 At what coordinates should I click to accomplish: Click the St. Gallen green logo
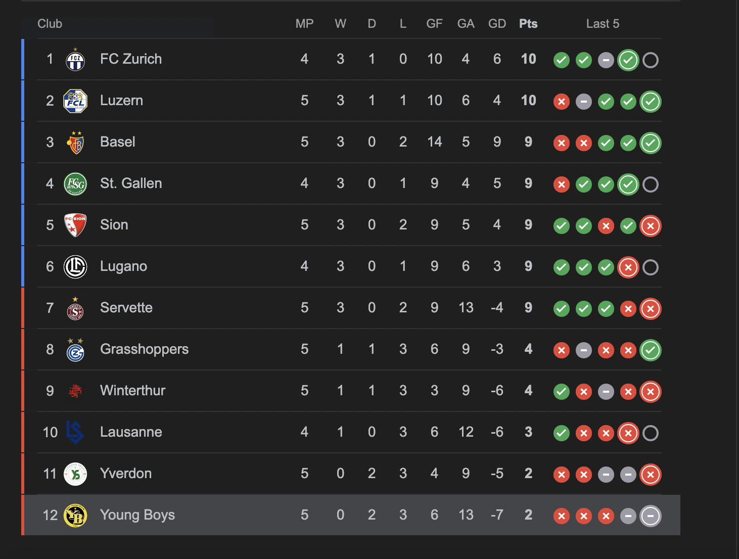click(x=75, y=183)
